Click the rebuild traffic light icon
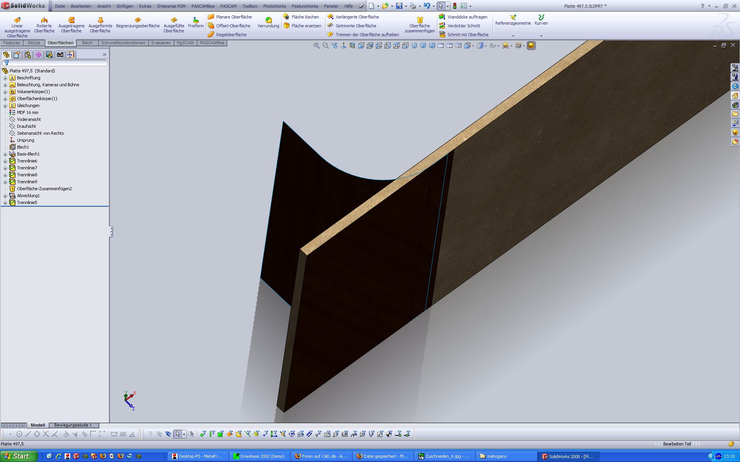This screenshot has height=462, width=740. [454, 6]
